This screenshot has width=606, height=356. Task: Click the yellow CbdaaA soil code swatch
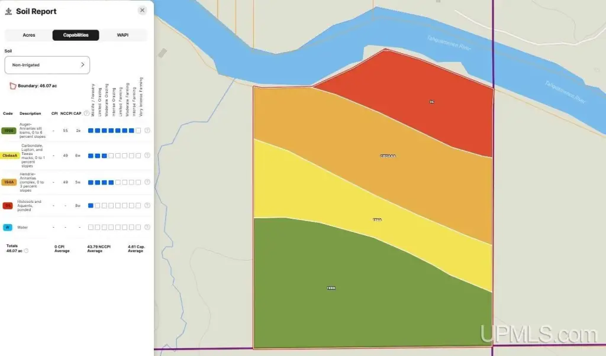9,156
